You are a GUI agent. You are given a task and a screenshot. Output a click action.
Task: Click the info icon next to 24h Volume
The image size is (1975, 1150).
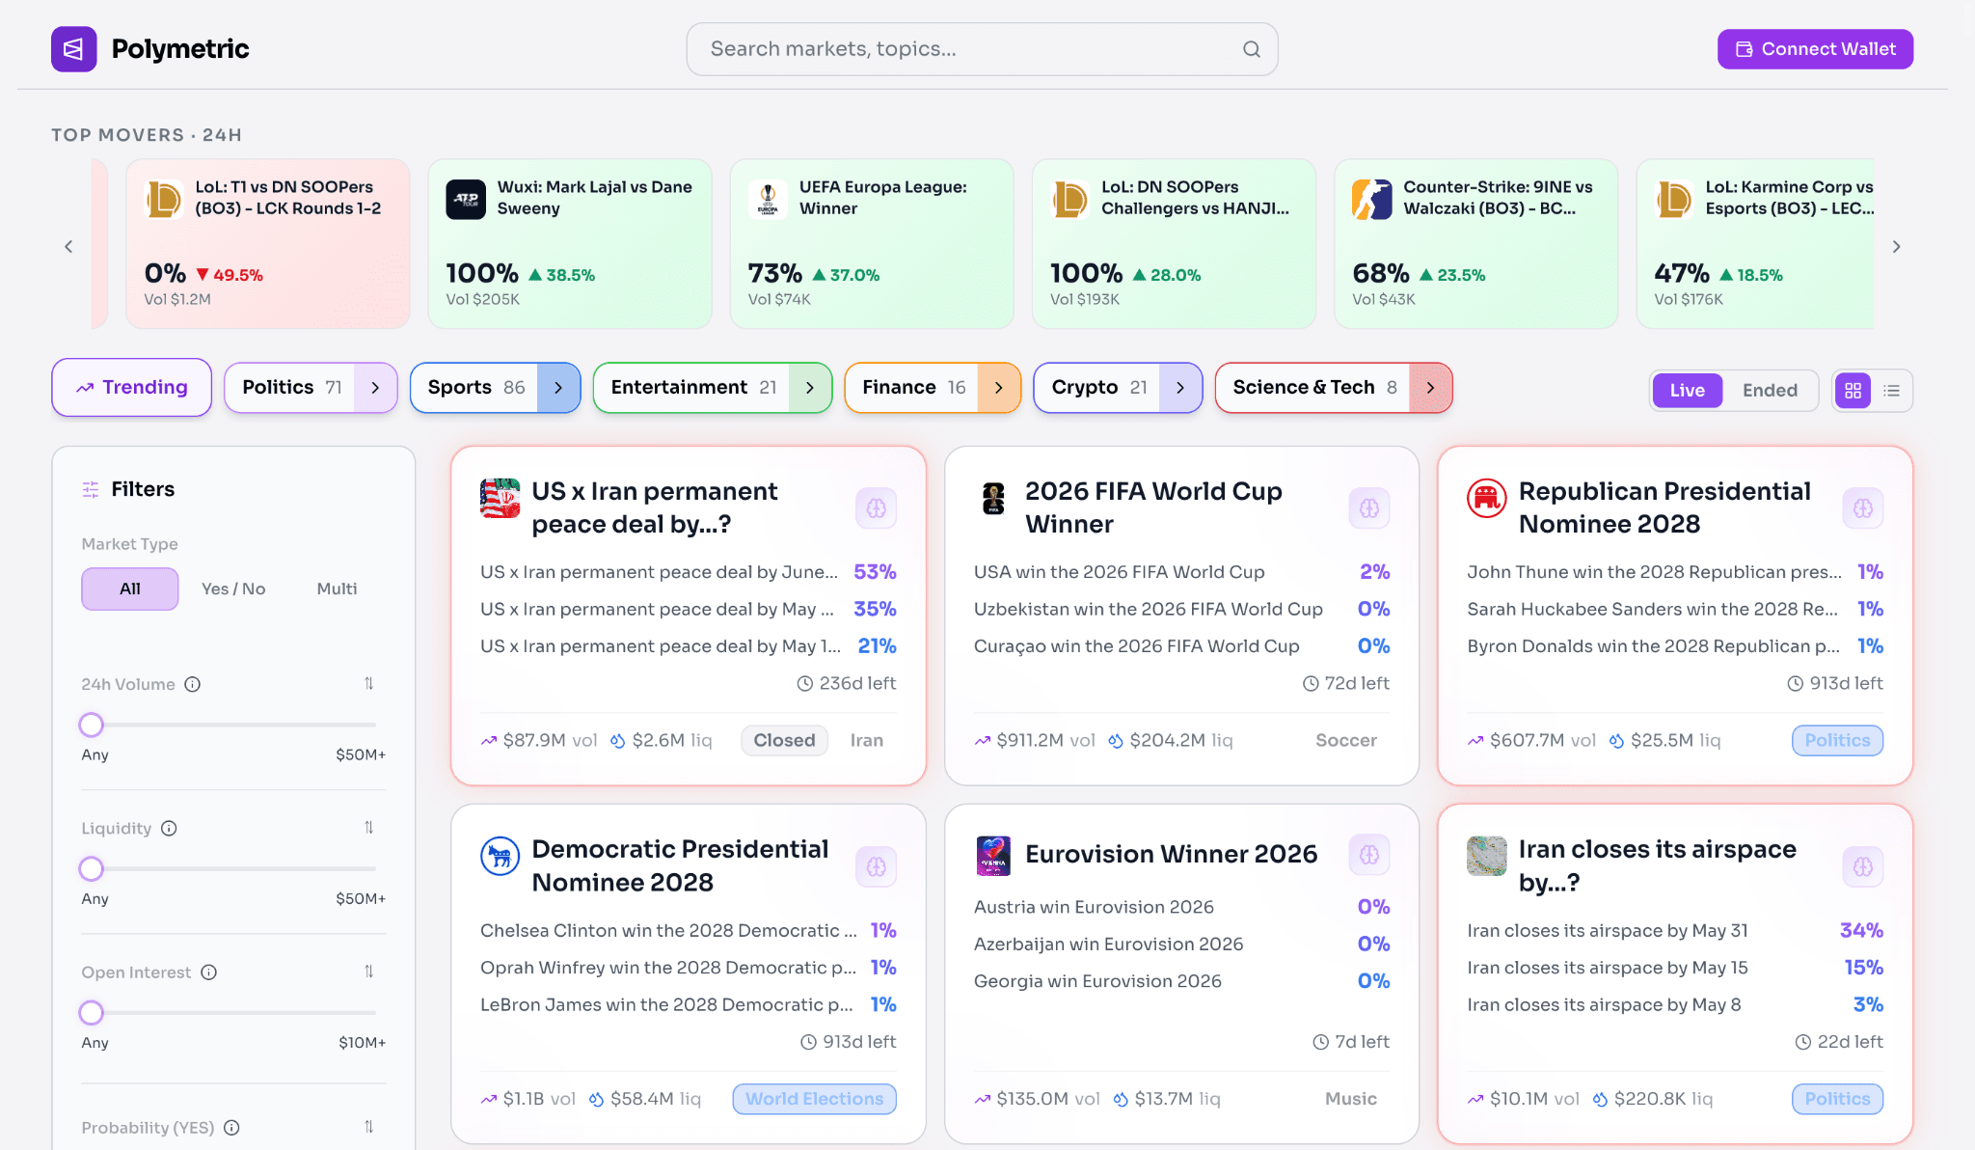point(193,684)
